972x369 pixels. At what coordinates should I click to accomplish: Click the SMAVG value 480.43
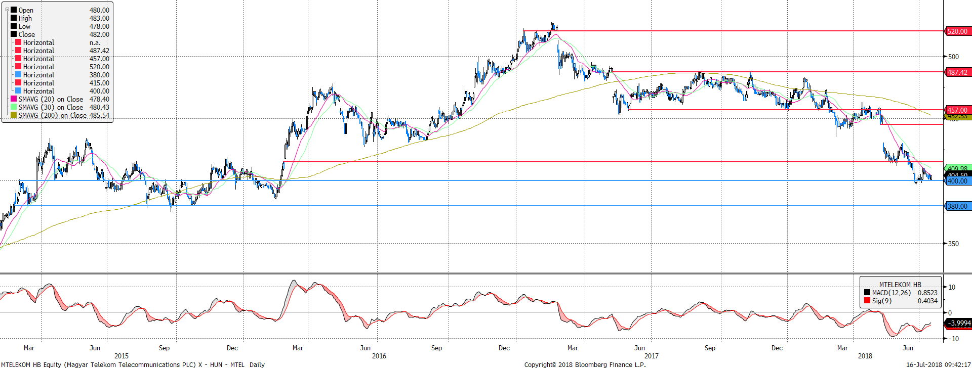coord(99,107)
